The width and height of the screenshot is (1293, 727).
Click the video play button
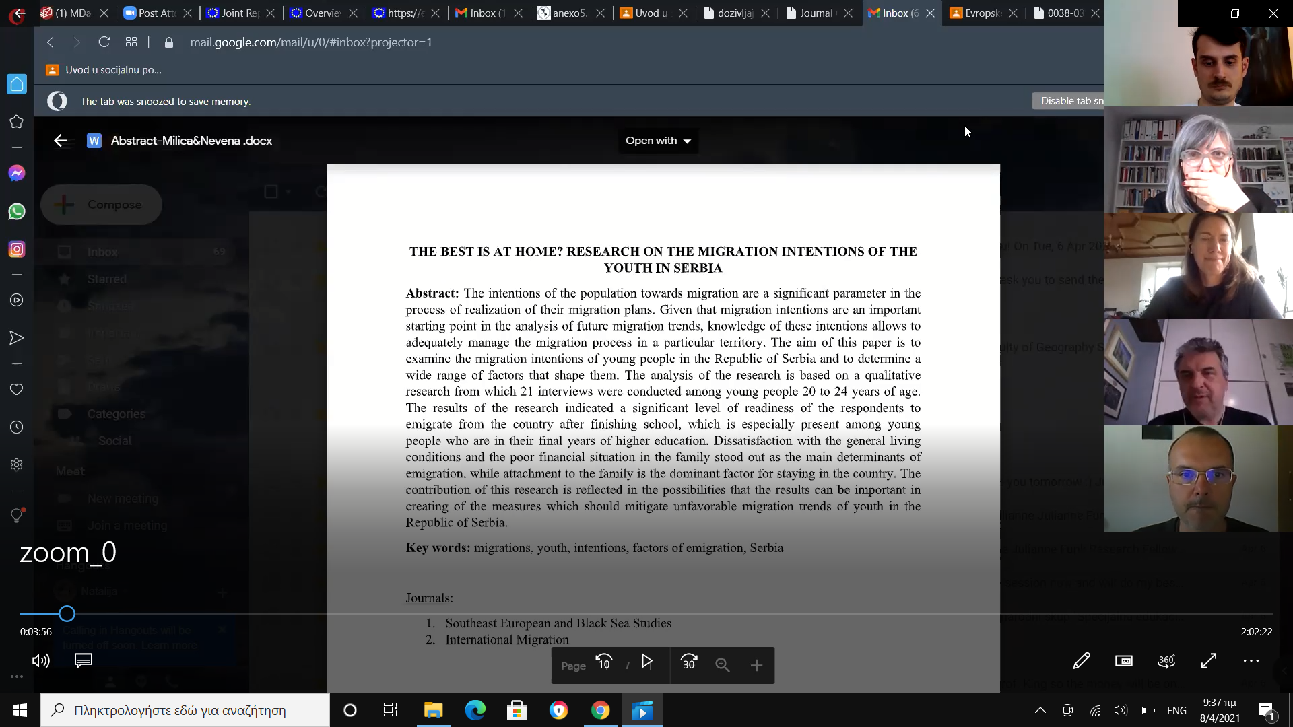pyautogui.click(x=646, y=662)
